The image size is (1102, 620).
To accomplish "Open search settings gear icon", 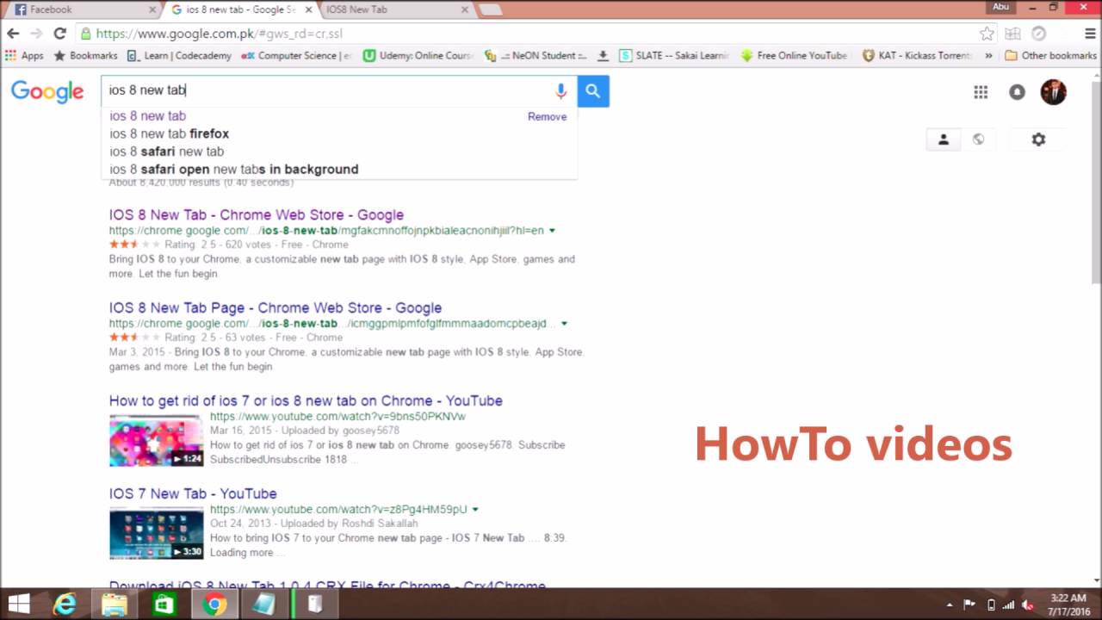I will click(1038, 139).
